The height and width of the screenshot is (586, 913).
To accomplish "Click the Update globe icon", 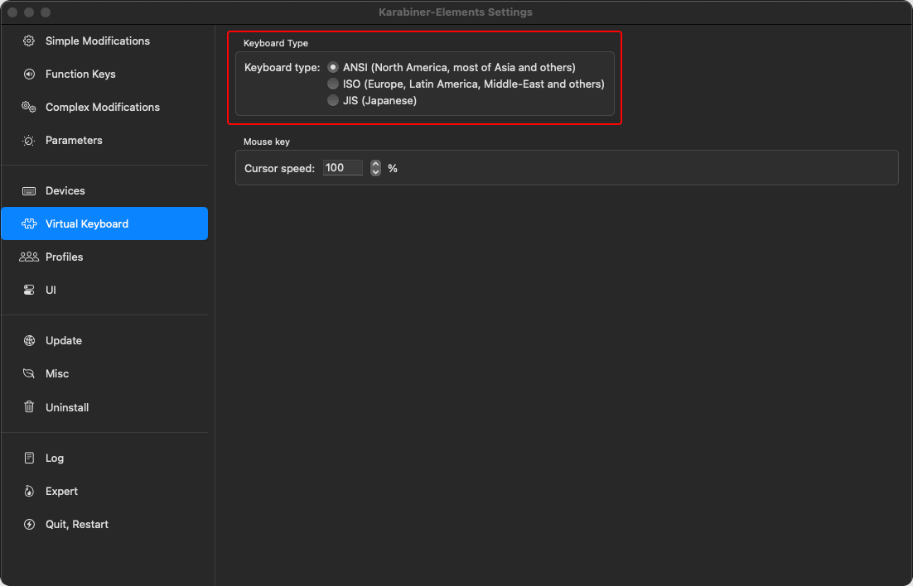I will pos(28,340).
